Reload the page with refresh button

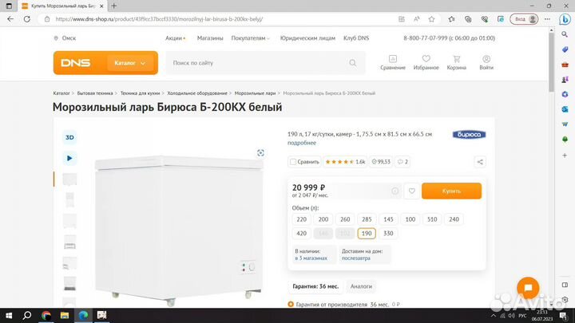(27, 19)
